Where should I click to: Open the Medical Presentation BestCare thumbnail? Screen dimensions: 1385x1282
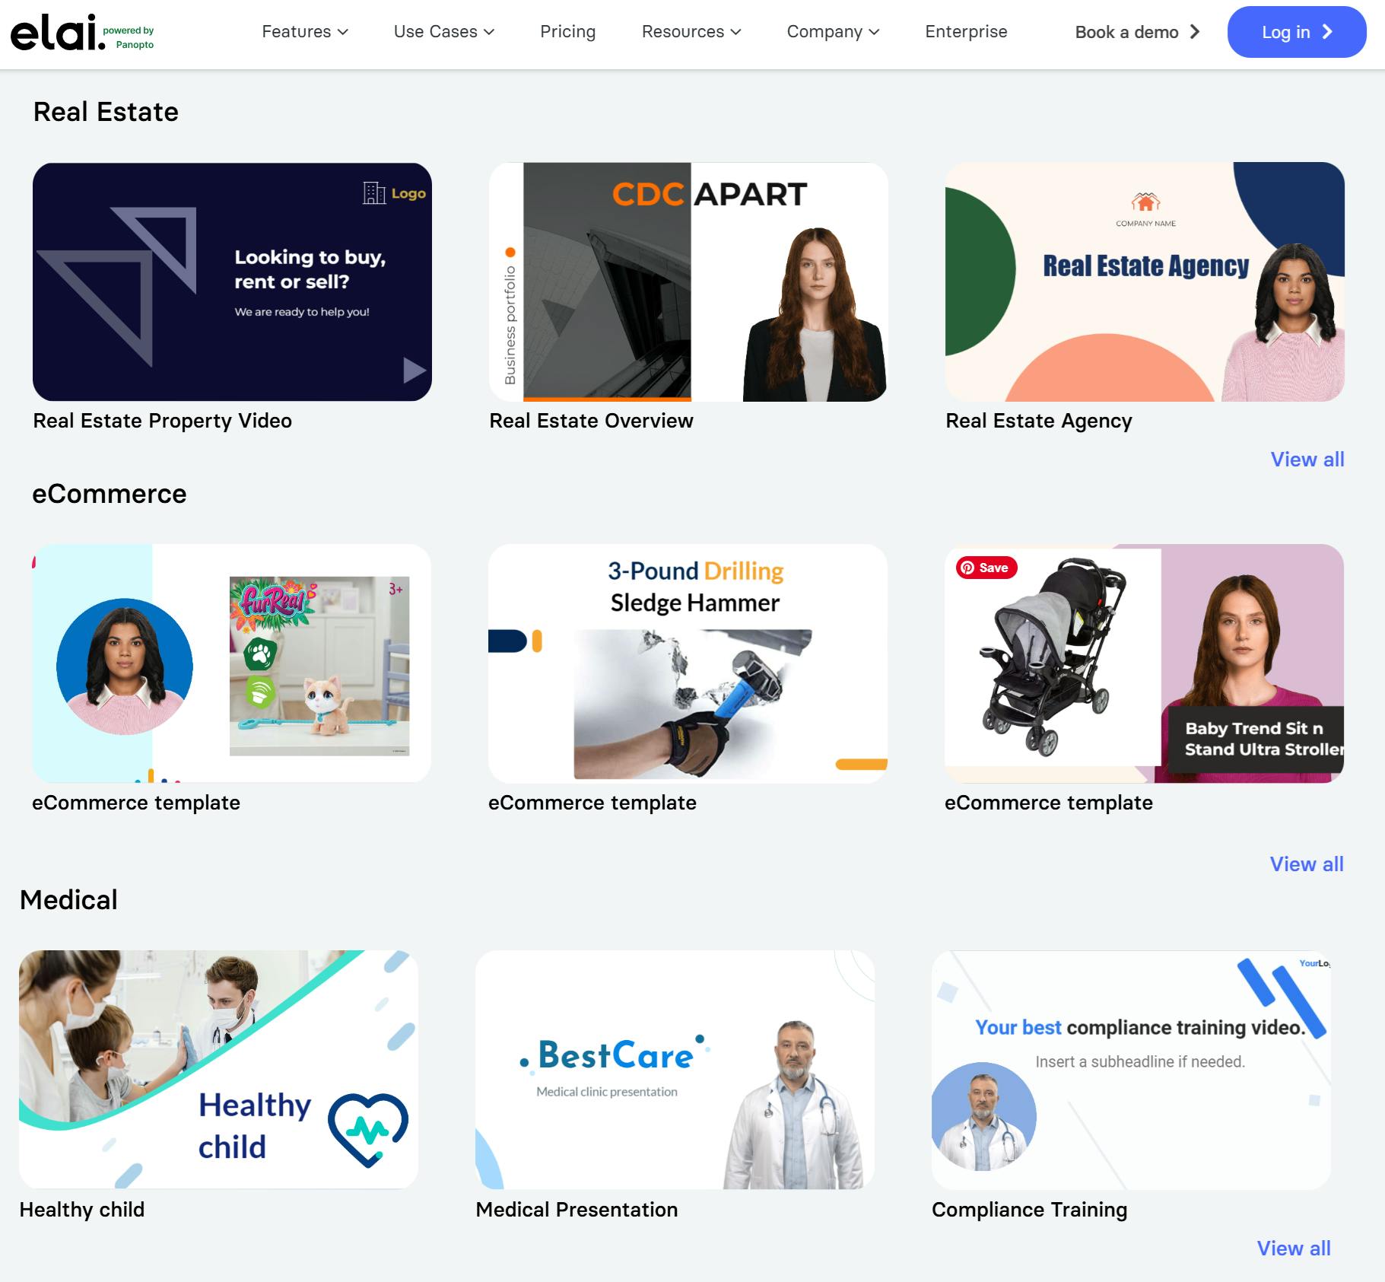[x=675, y=1070]
